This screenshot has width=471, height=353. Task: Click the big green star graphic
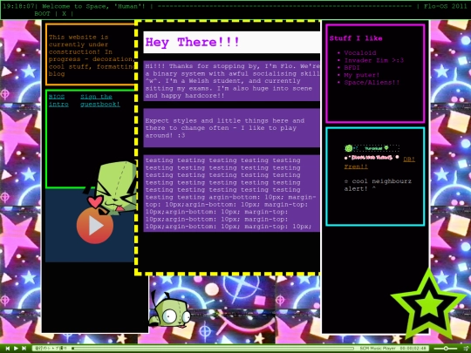pos(428,304)
